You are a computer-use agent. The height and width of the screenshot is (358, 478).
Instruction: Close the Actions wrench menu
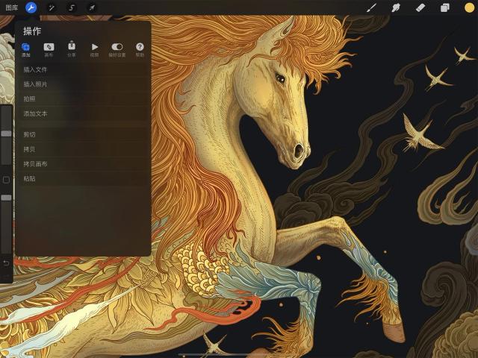(31, 7)
